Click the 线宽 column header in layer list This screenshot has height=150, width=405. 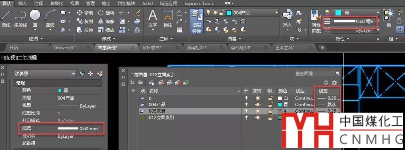pyautogui.click(x=324, y=91)
